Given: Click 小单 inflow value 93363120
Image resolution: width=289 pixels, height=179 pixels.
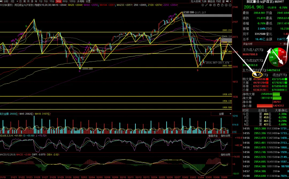Looking at the screenshot, I should coord(259,90).
